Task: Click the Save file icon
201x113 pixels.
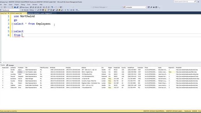Action: 15,7
